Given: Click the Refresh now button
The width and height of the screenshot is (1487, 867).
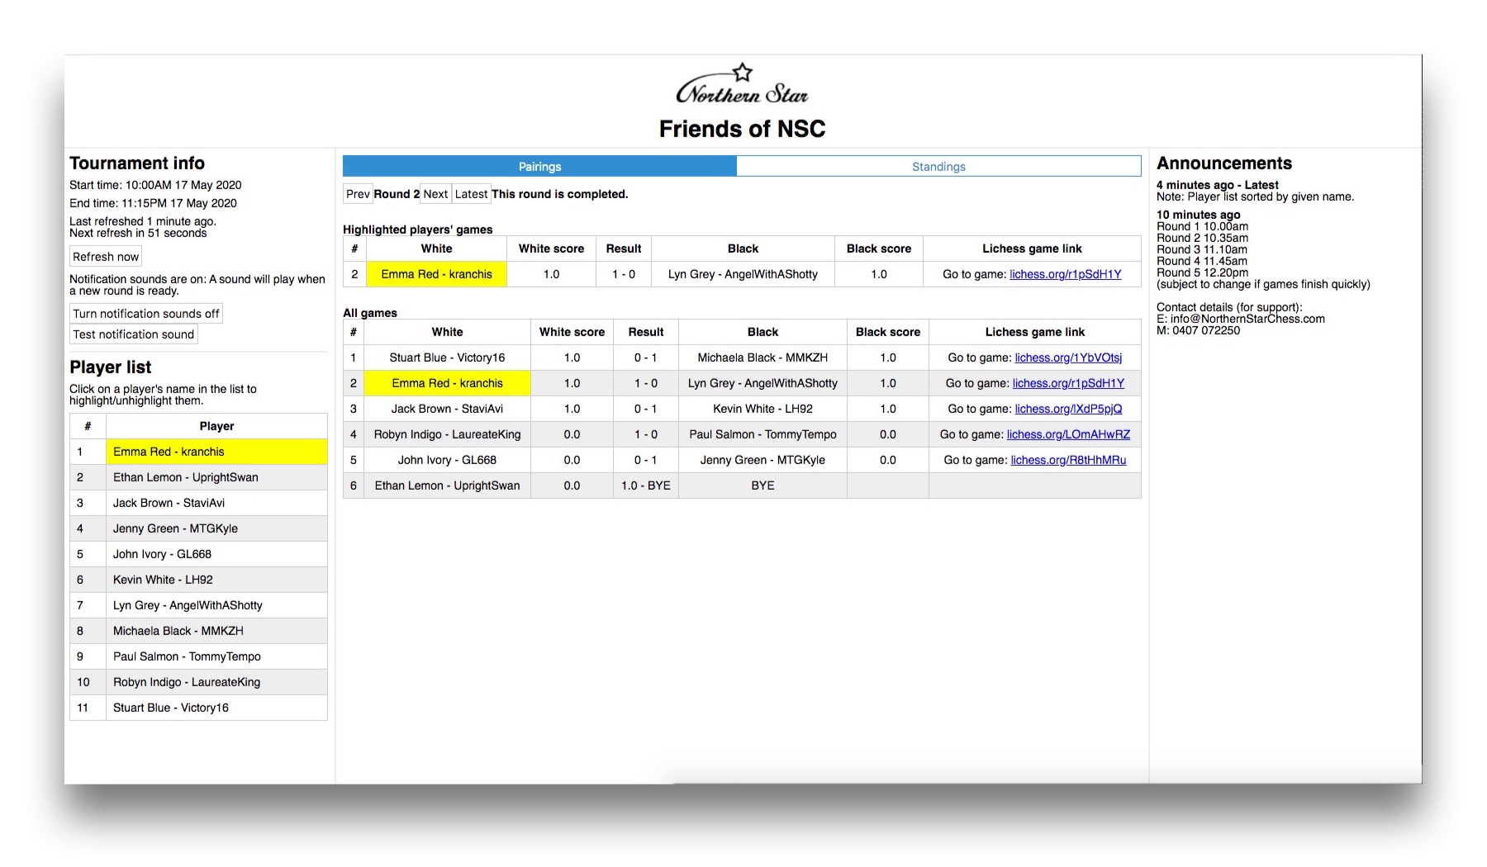Looking at the screenshot, I should pos(106,257).
